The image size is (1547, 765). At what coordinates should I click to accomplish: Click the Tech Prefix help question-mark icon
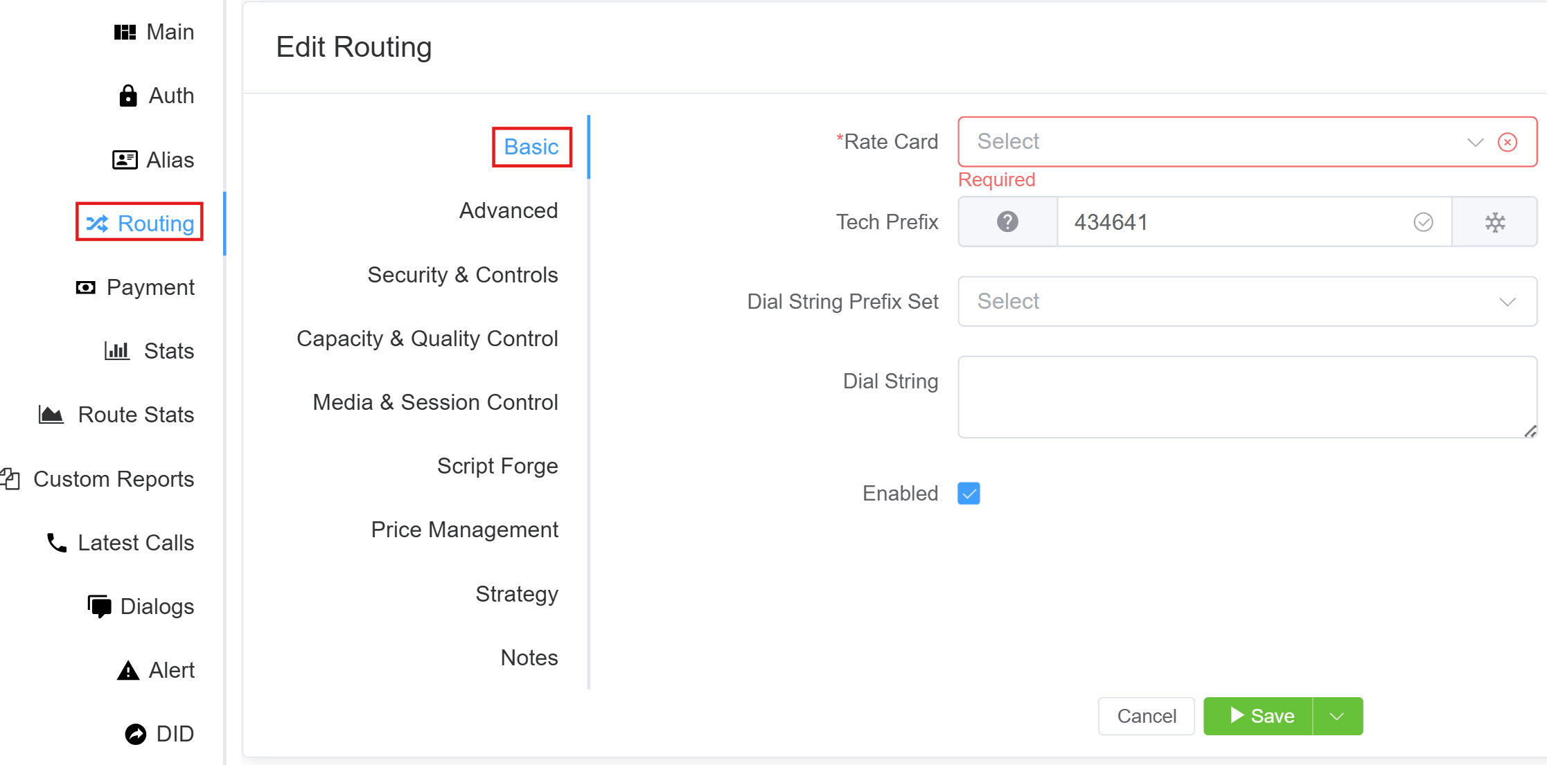1007,222
